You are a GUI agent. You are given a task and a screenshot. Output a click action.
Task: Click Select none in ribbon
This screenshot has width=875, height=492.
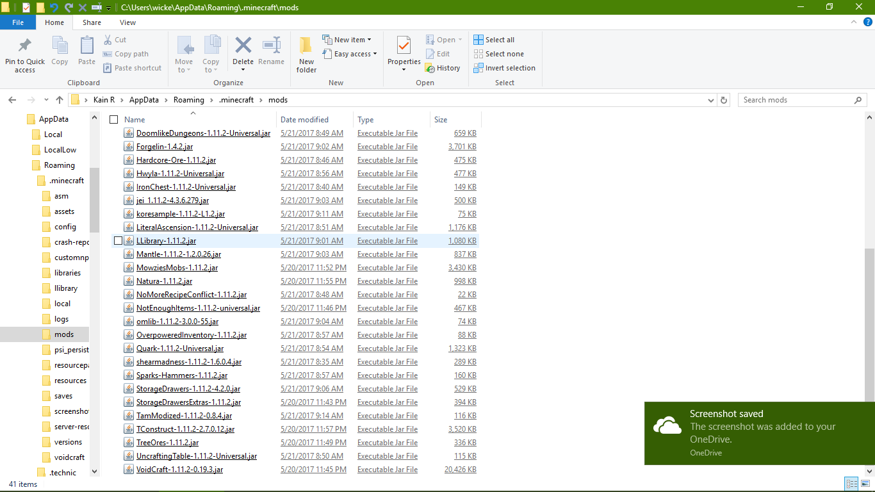pyautogui.click(x=498, y=54)
